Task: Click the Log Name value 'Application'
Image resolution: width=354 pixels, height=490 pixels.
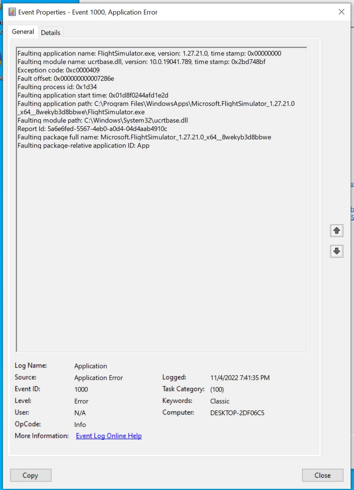Action: (x=91, y=366)
